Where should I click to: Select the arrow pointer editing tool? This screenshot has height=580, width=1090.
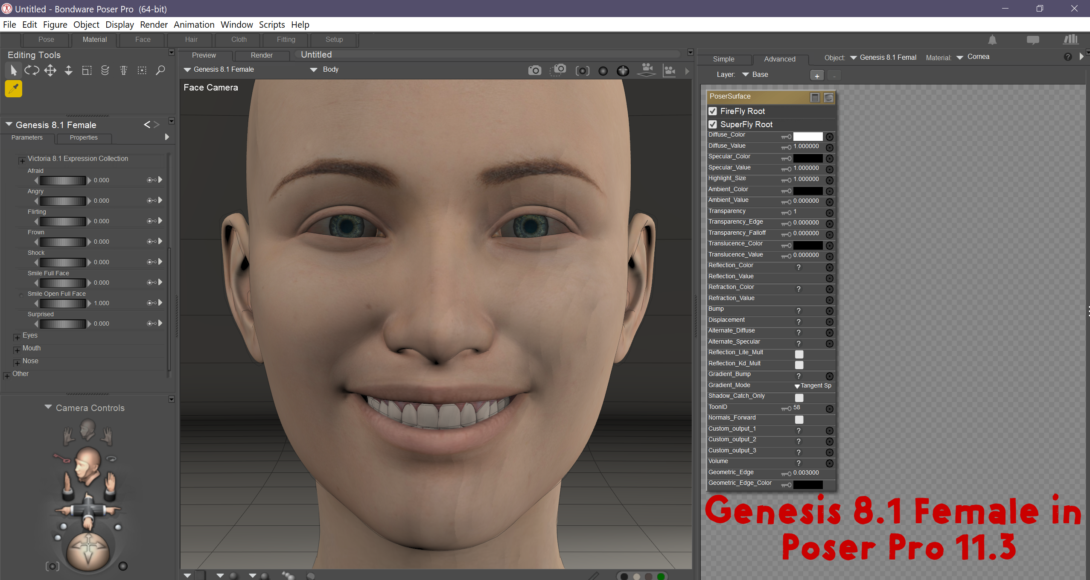tap(13, 70)
